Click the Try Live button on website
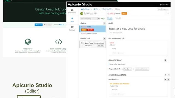The width and height of the screenshot is (175, 98). (39, 25)
